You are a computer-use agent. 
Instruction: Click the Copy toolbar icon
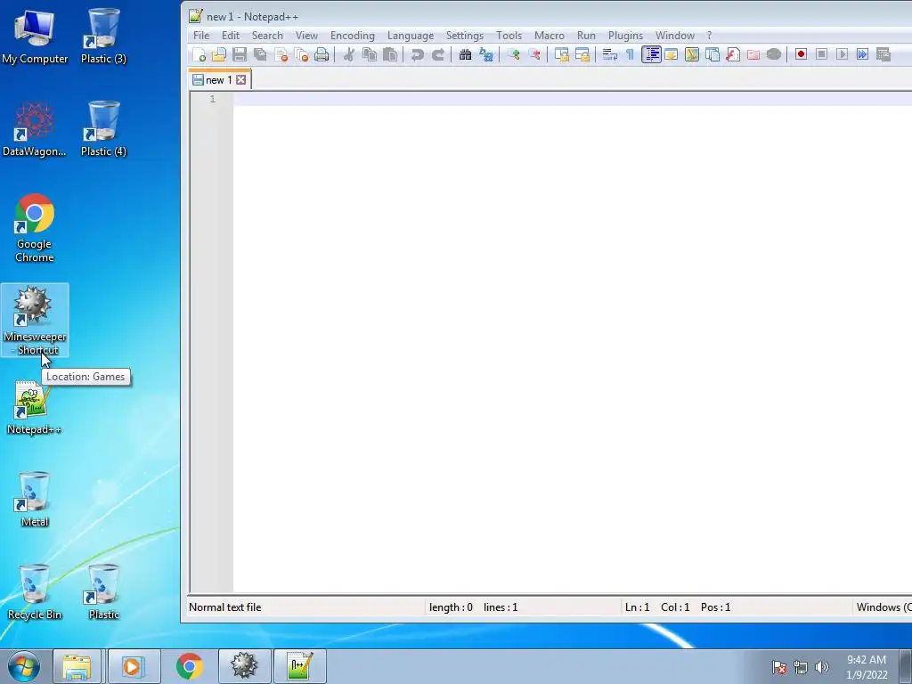[x=370, y=54]
